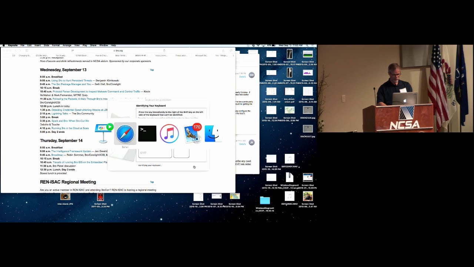Open the Keynote menu
The width and height of the screenshot is (474, 267).
(13, 45)
